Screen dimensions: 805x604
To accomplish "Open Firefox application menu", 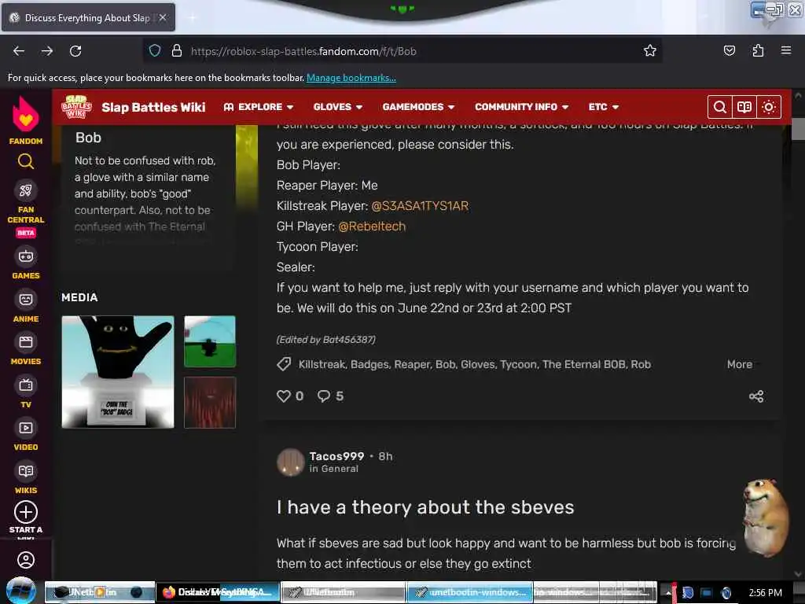I will (x=786, y=50).
